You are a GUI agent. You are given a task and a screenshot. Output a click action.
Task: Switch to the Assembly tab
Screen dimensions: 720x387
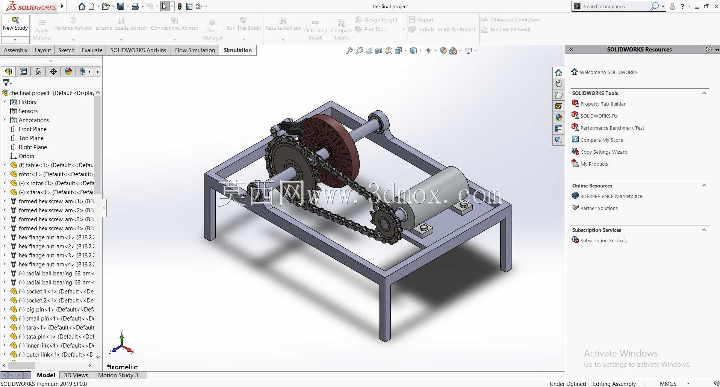[15, 50]
